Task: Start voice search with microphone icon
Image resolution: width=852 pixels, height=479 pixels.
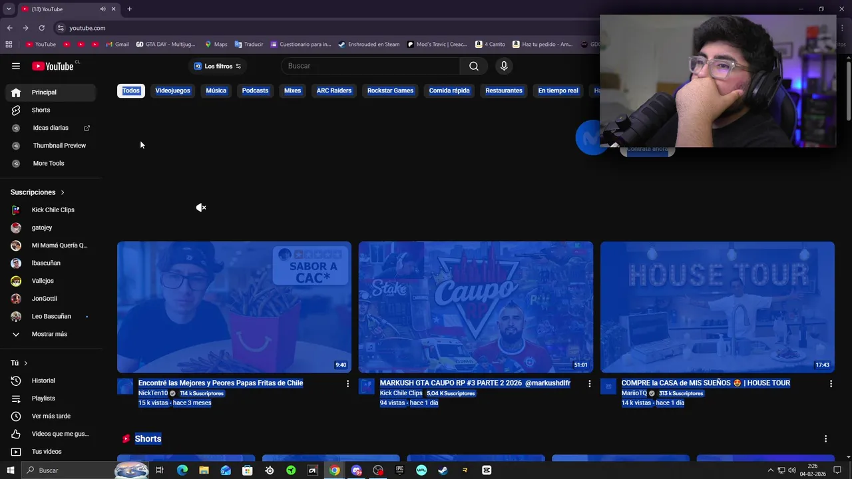Action: point(504,66)
